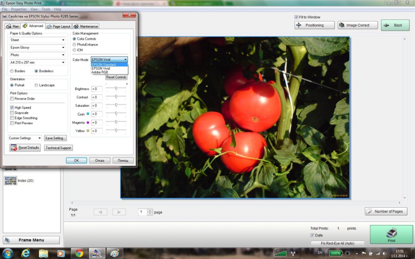Viewport: 415px width, 259px height.
Task: Go to previous page arrow
Action: pyautogui.click(x=101, y=212)
